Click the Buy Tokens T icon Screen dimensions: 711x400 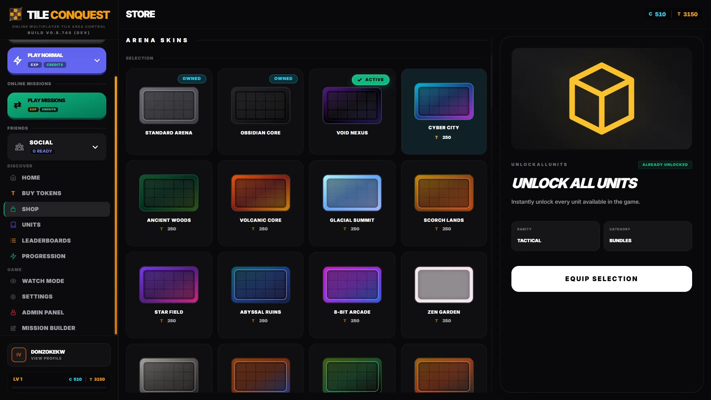pyautogui.click(x=13, y=193)
